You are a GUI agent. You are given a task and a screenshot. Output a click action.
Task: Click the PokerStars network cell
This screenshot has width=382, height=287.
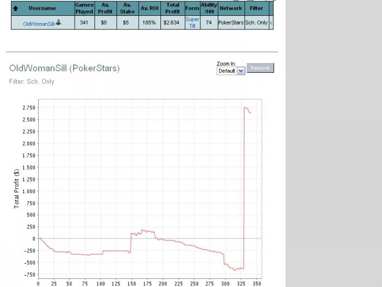tap(231, 23)
